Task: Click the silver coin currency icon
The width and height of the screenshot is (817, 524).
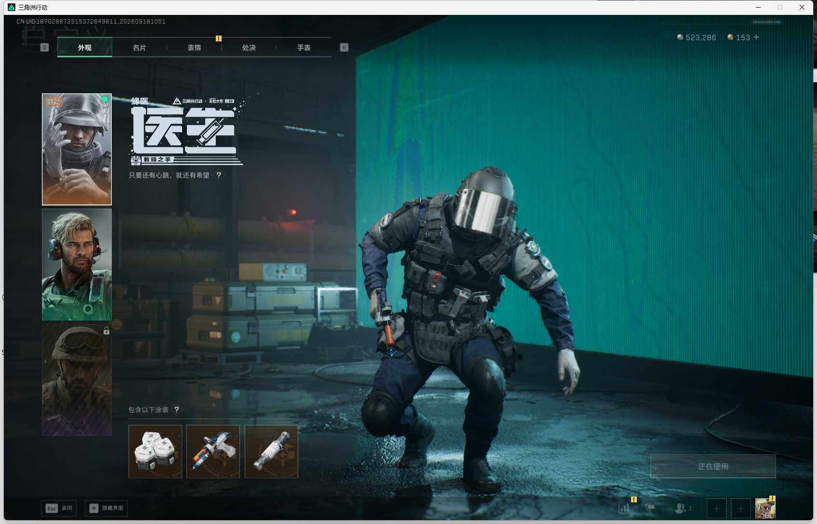Action: coord(680,37)
